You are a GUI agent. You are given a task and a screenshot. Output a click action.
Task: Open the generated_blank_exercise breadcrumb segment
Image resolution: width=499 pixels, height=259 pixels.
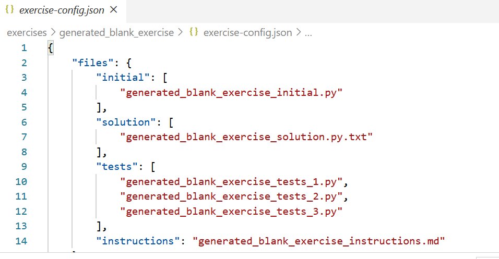pos(116,32)
